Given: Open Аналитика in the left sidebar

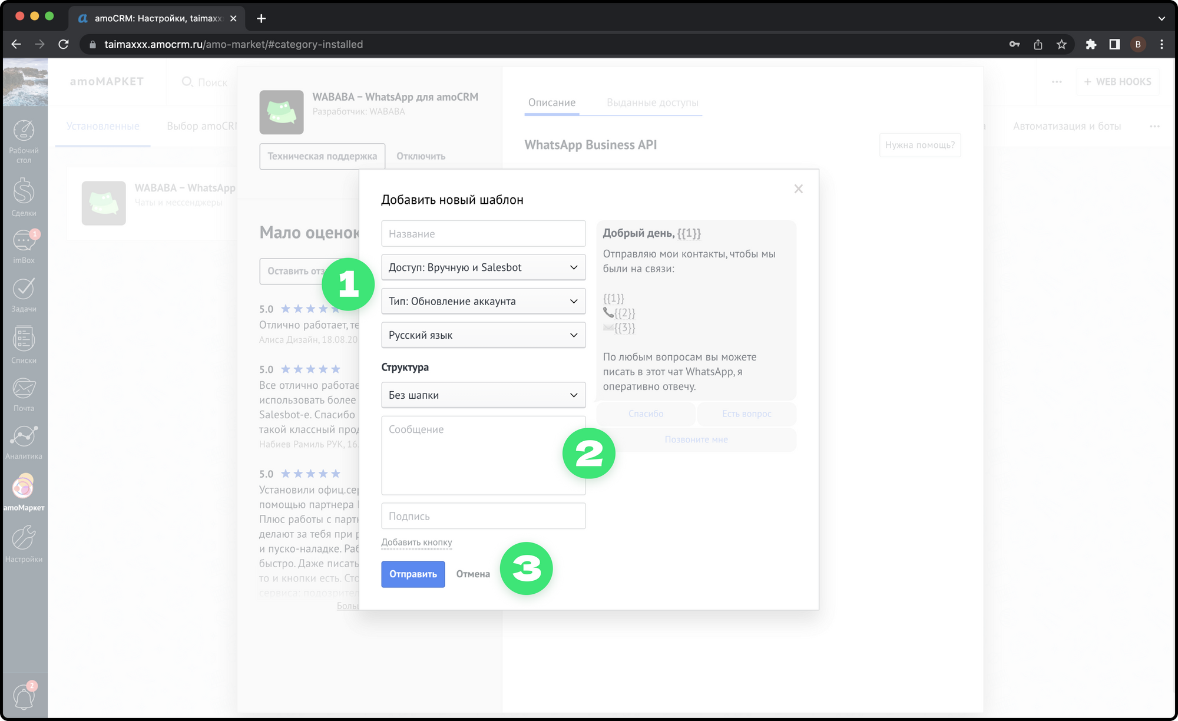Looking at the screenshot, I should point(24,442).
